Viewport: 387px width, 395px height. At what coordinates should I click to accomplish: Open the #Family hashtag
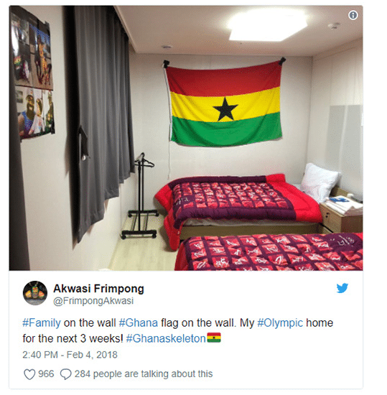tap(42, 322)
